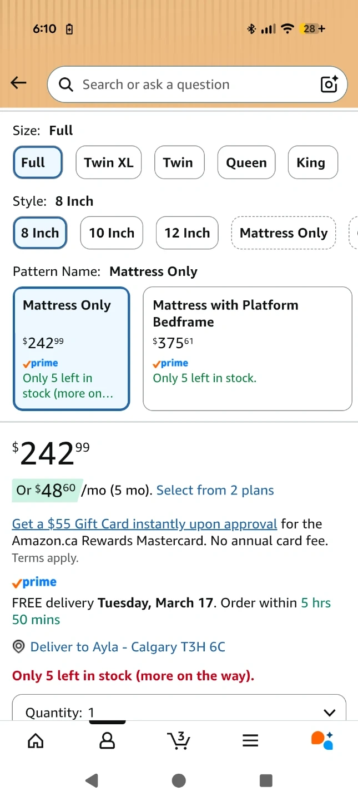358x801 pixels.
Task: Select the 10 Inch style
Action: click(112, 233)
